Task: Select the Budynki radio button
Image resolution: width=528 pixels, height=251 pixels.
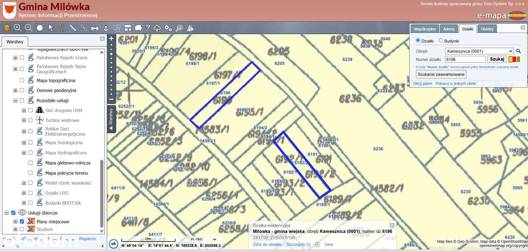Action: click(x=441, y=40)
